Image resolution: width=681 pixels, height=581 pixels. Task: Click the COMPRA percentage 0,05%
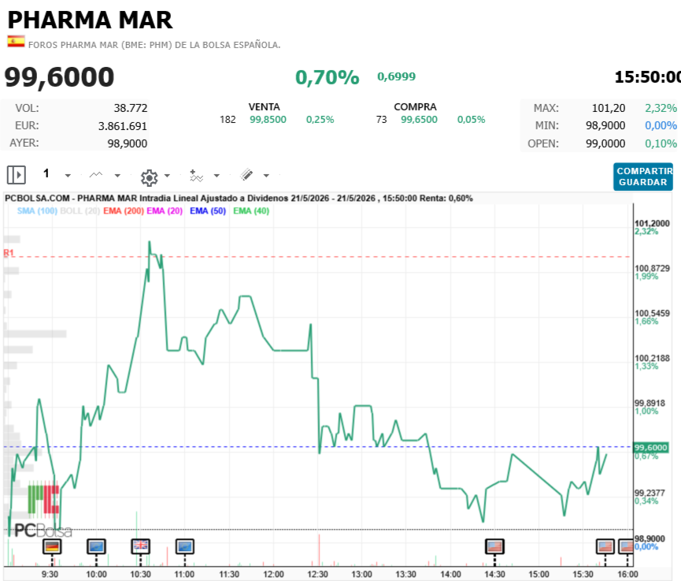pyautogui.click(x=472, y=120)
